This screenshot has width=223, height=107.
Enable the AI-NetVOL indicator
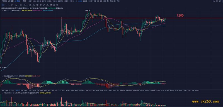[136, 90]
